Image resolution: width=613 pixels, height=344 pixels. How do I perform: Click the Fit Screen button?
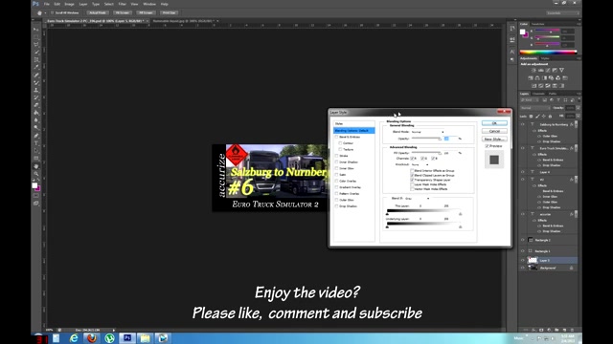pos(123,12)
